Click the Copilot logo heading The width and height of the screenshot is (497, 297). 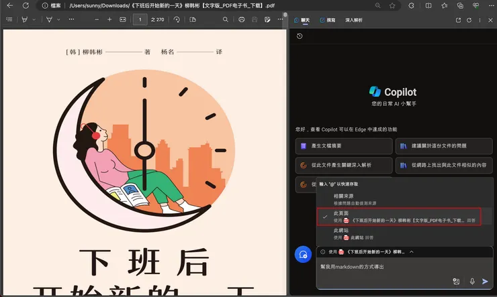coord(393,92)
